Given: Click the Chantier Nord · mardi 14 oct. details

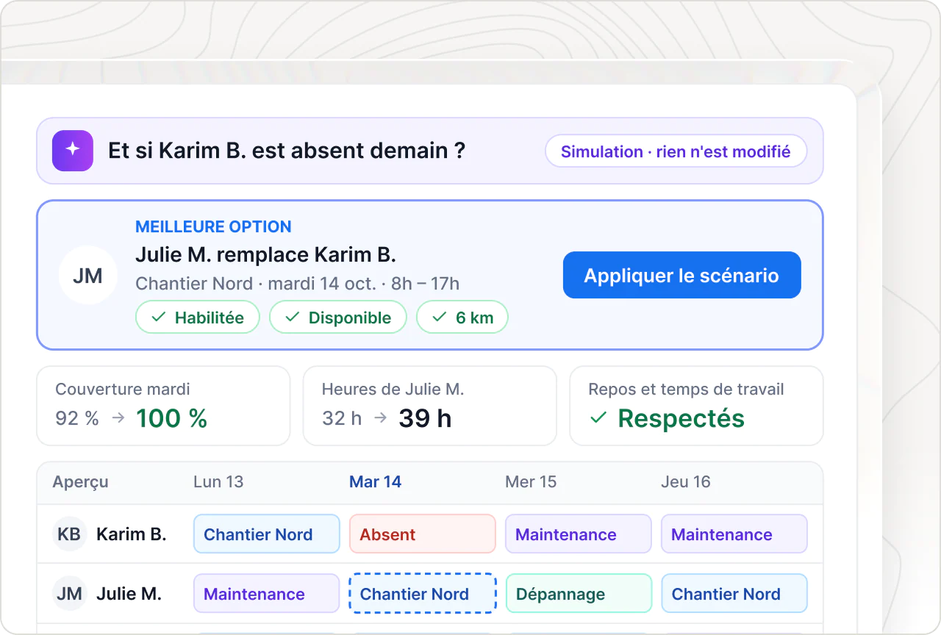Looking at the screenshot, I should (x=298, y=284).
